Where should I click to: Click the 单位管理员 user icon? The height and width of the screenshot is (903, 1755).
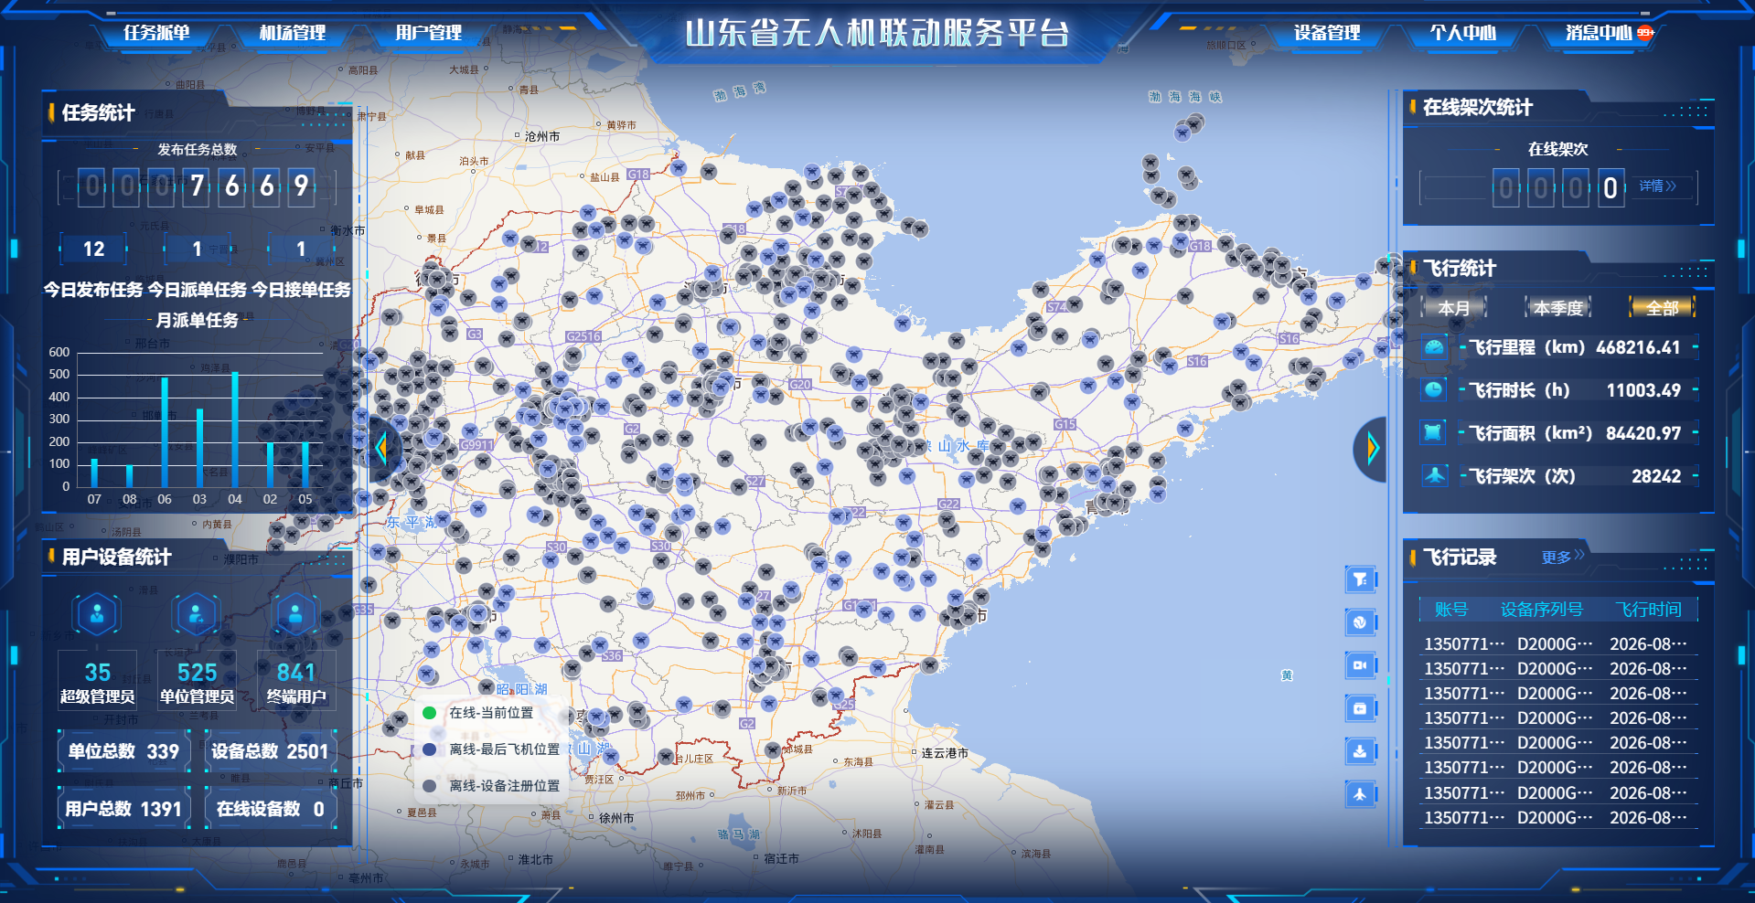pos(197,614)
